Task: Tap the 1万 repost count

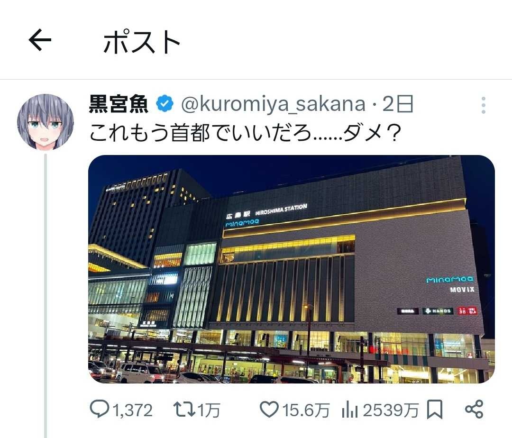Action: [209, 410]
